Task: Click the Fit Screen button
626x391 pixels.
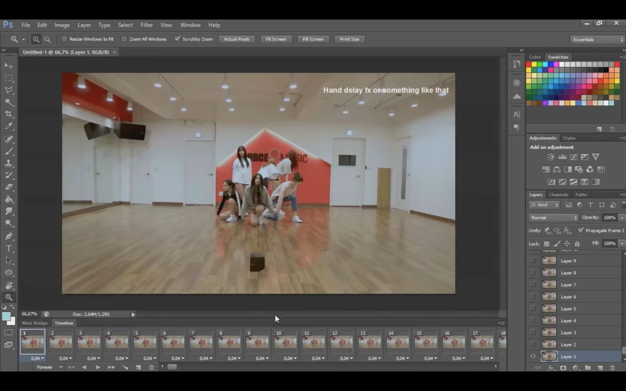Action: tap(276, 39)
